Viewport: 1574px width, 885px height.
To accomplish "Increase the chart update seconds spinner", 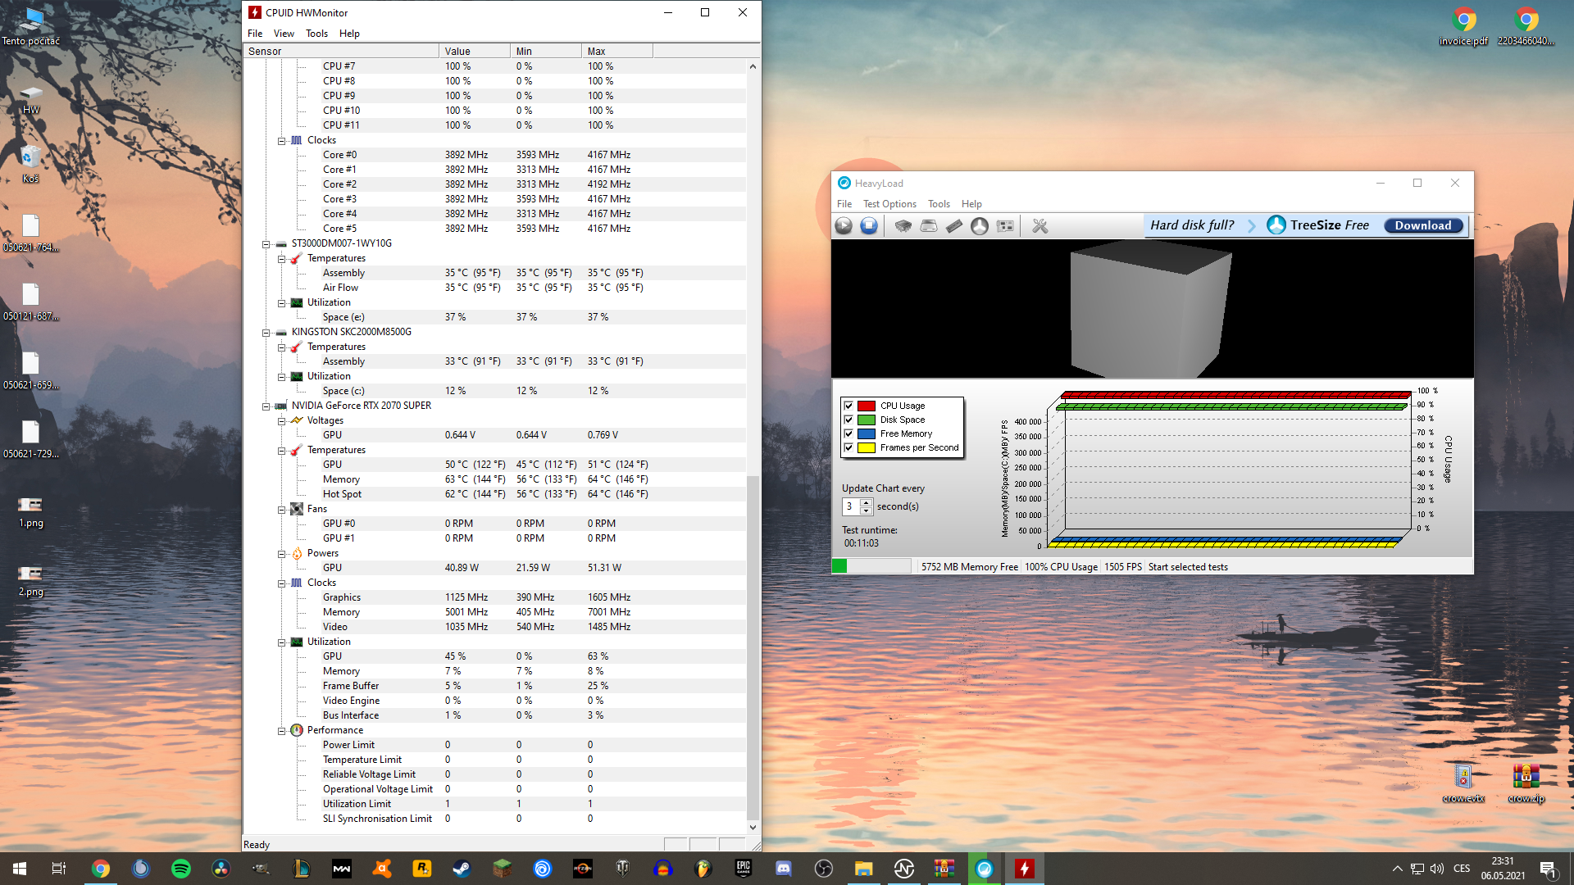I will pos(866,502).
